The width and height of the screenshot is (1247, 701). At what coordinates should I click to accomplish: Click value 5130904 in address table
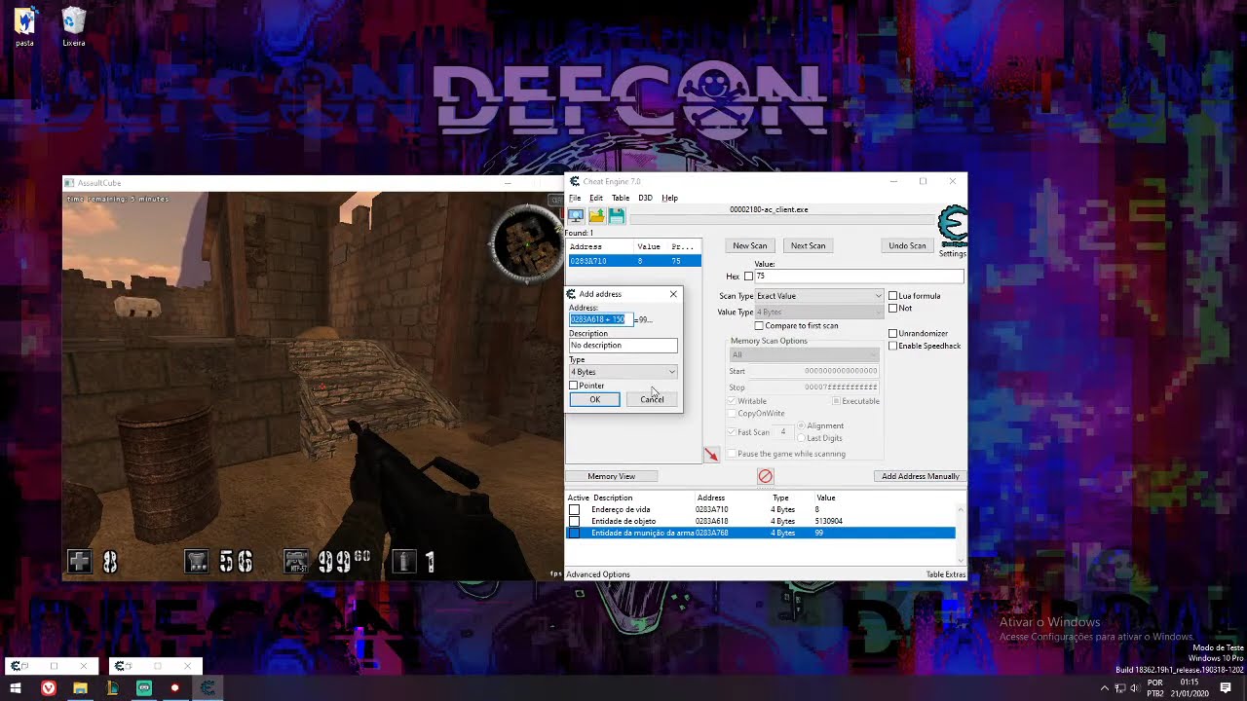tap(829, 522)
